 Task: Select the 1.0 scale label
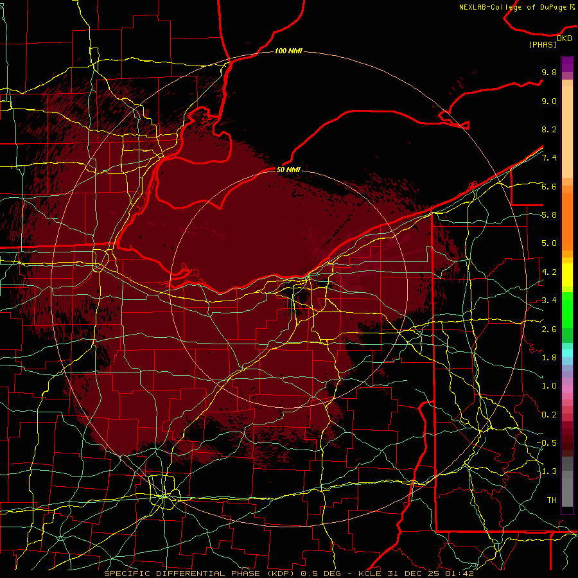[549, 386]
